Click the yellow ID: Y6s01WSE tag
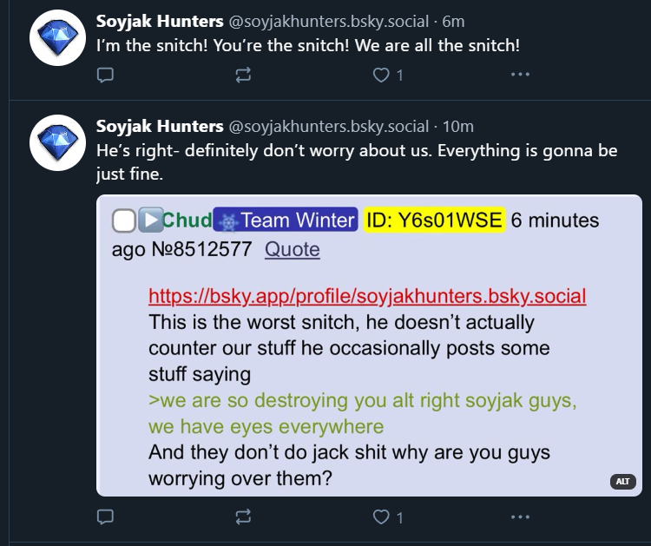The height and width of the screenshot is (546, 651). pos(434,220)
